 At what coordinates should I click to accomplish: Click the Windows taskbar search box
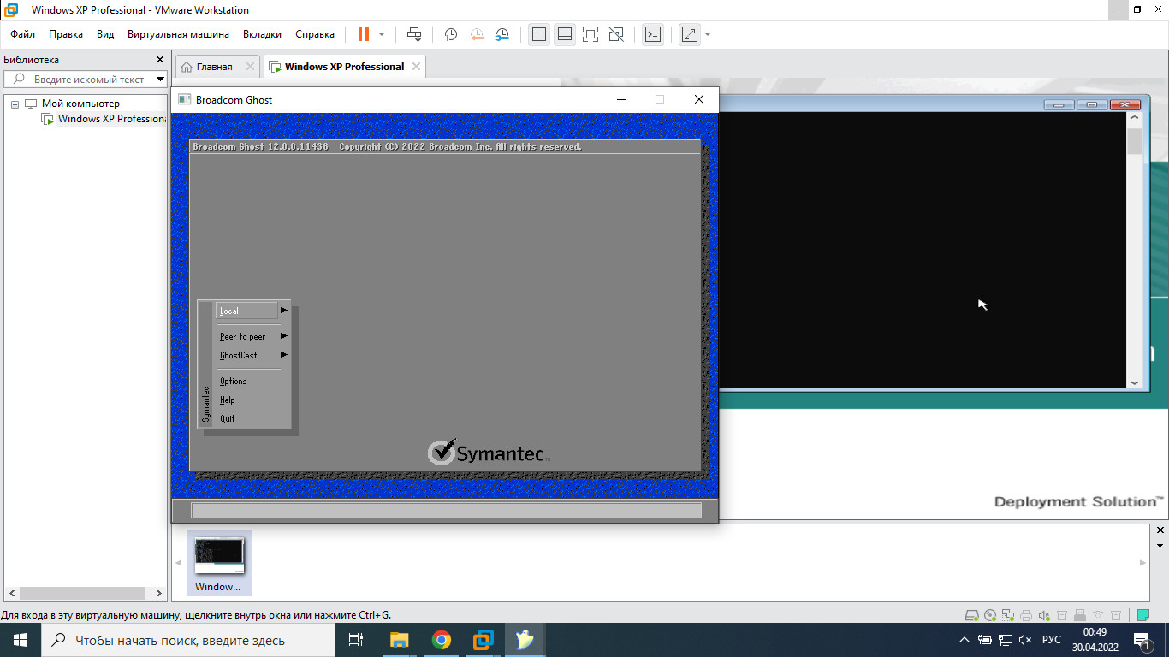point(188,640)
